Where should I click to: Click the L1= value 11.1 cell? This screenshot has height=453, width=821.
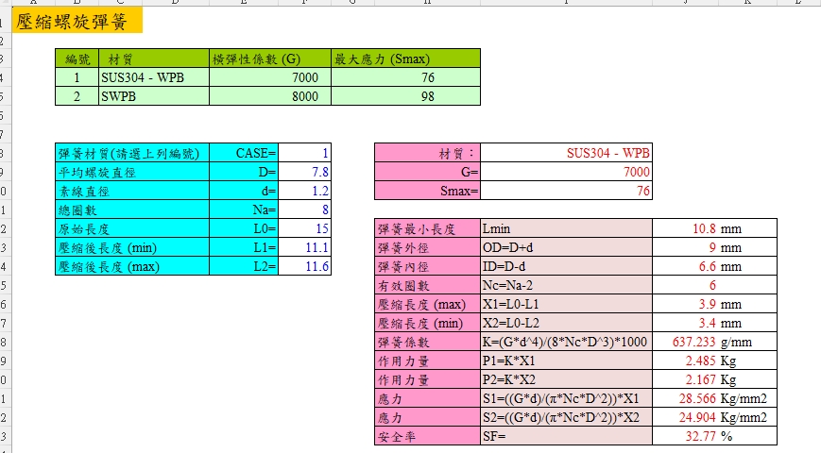click(306, 248)
